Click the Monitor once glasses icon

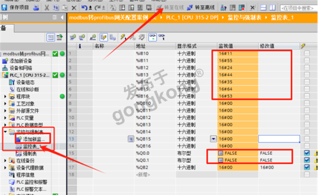[x=162, y=37]
